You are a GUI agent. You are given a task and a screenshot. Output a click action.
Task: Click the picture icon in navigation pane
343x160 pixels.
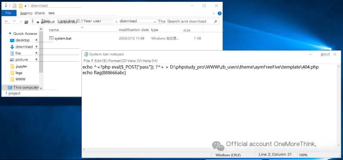point(12,60)
